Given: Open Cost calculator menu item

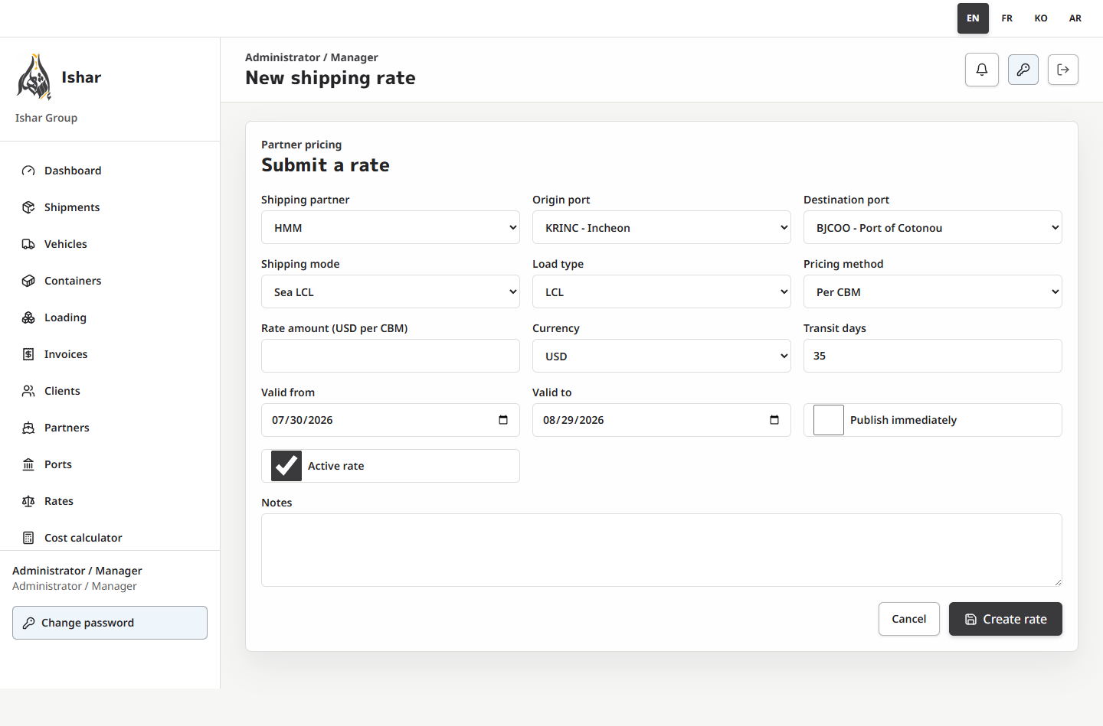Looking at the screenshot, I should tap(110, 538).
